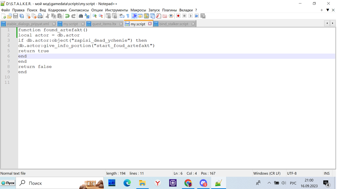
Task: Start macro recording with red circle icon
Action: coord(178,16)
